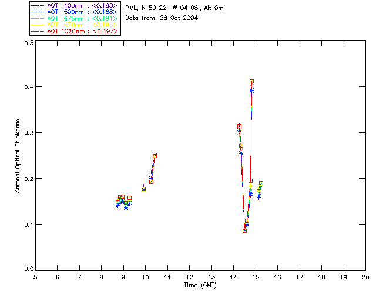Screen dimensions: 376x300
Task: Click the 0.0 y-axis tick label
Action: tap(29, 269)
